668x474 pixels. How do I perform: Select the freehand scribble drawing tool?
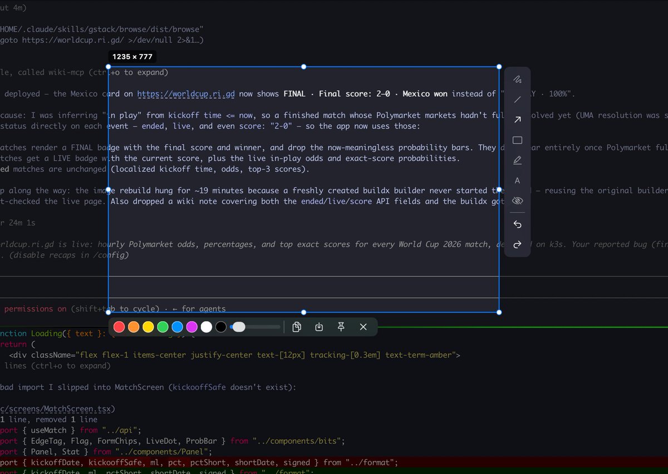click(x=517, y=79)
